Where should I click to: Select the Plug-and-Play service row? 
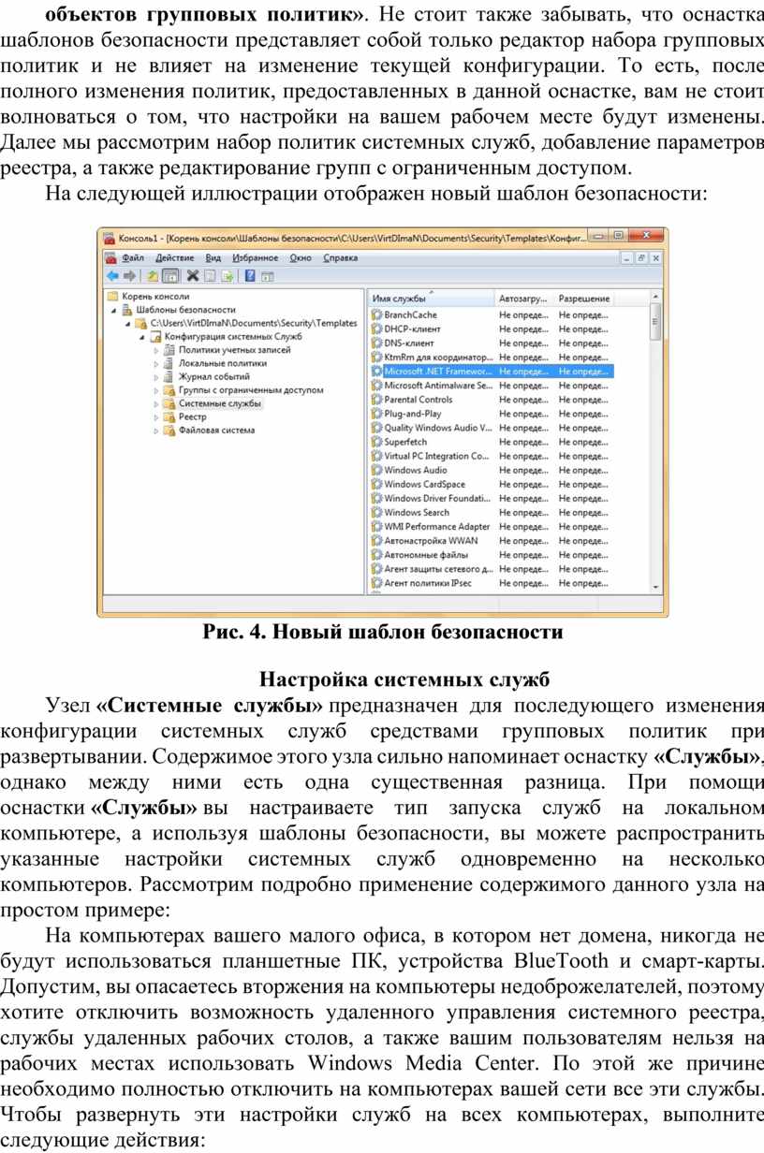pyautogui.click(x=492, y=414)
